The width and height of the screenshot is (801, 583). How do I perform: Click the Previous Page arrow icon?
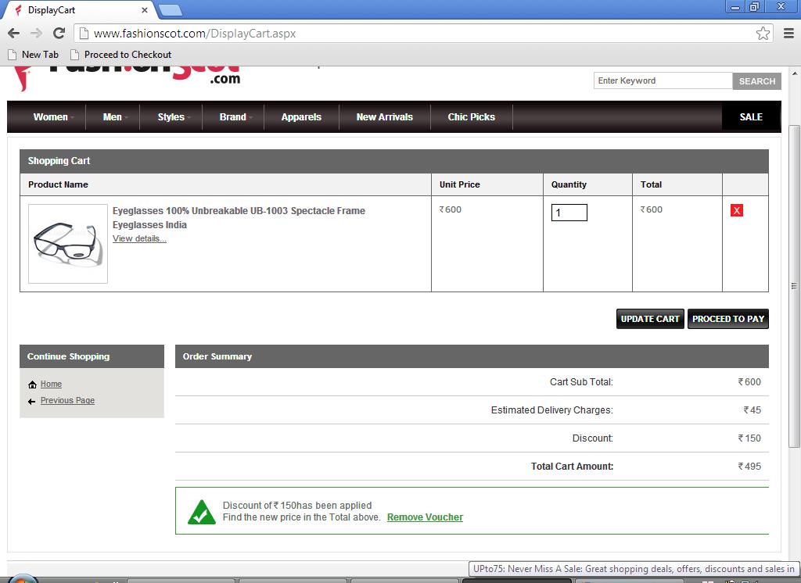(x=32, y=401)
